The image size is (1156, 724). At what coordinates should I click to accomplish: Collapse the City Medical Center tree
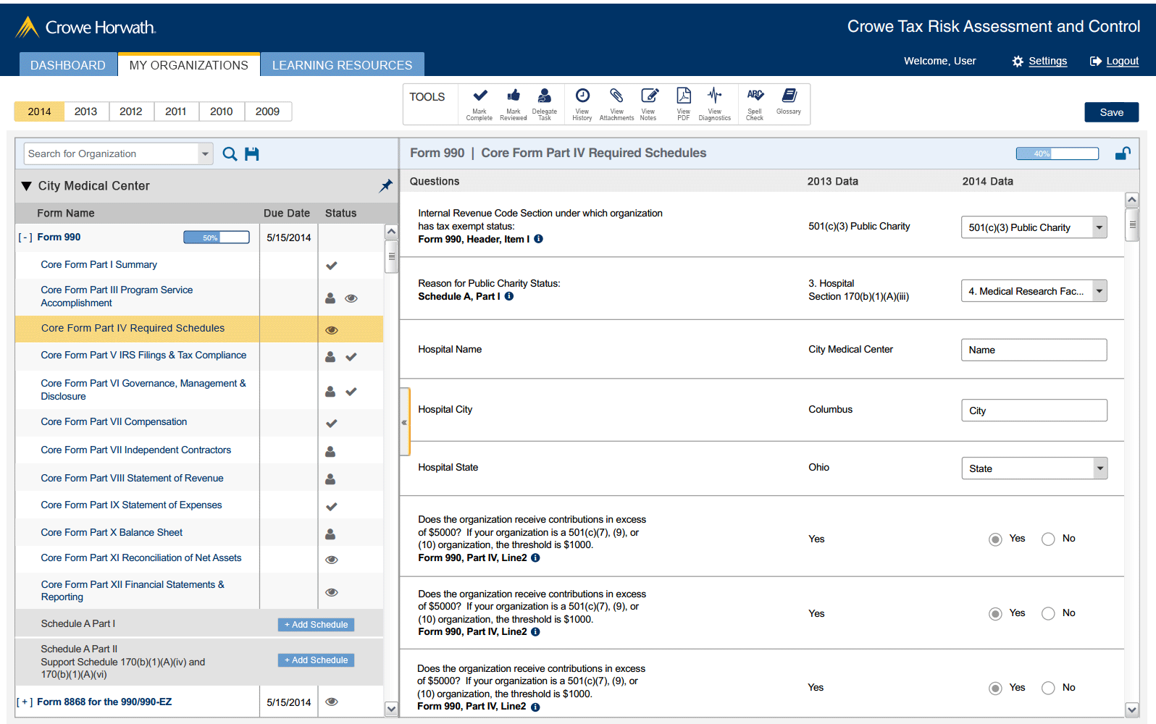coord(27,186)
